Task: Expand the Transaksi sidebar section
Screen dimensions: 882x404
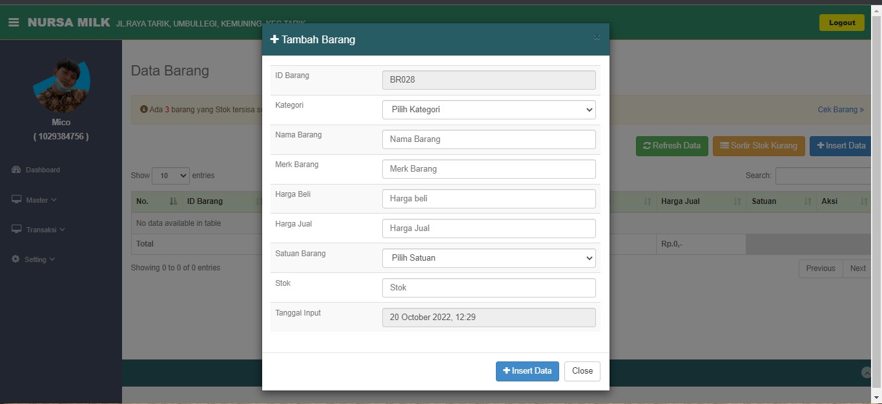Action: click(x=41, y=229)
